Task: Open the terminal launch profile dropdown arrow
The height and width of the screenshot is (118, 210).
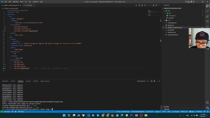Action: click(149, 81)
